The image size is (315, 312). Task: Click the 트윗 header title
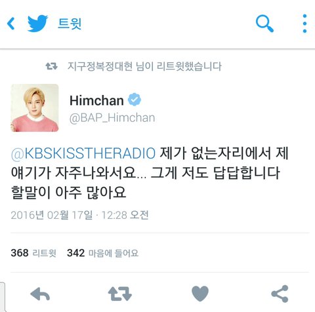pyautogui.click(x=70, y=24)
